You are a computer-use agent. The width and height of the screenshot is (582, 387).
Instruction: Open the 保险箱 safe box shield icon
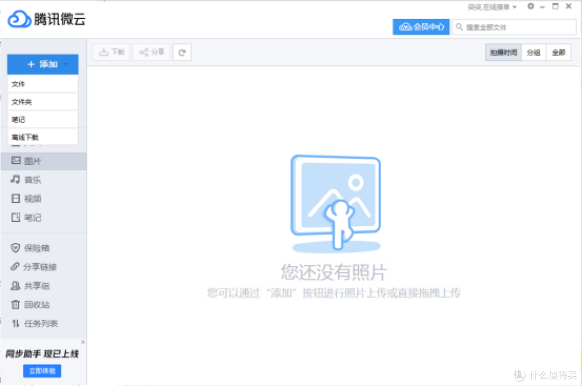coord(15,248)
